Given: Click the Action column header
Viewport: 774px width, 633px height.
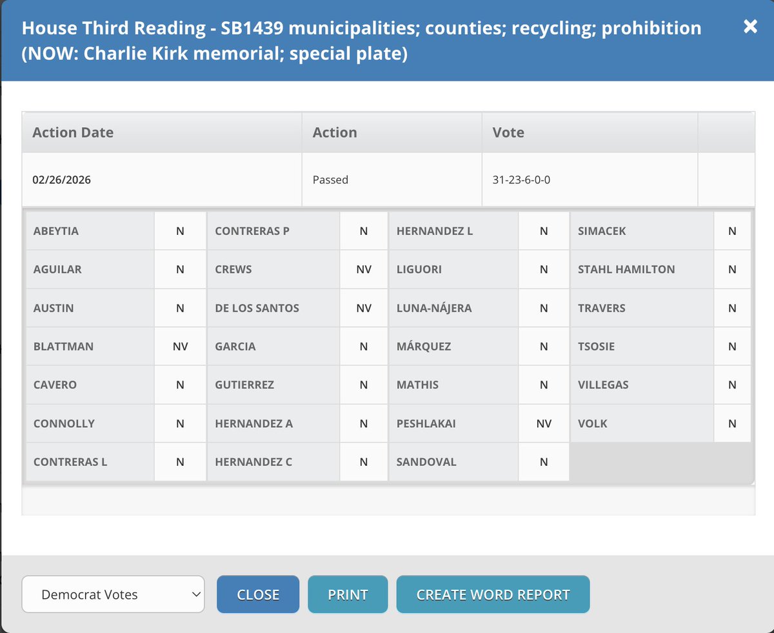Looking at the screenshot, I should click(335, 132).
